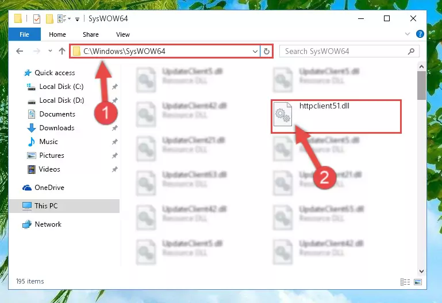Open the Customize Quick Access Toolbar dropdown

coord(77,19)
